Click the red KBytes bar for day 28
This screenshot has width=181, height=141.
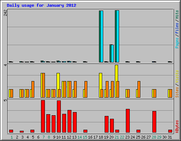point(154,122)
